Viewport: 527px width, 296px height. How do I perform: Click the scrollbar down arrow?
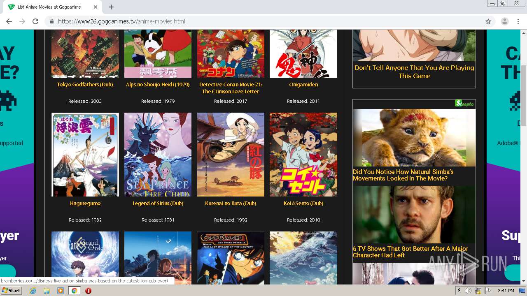pos(524,281)
